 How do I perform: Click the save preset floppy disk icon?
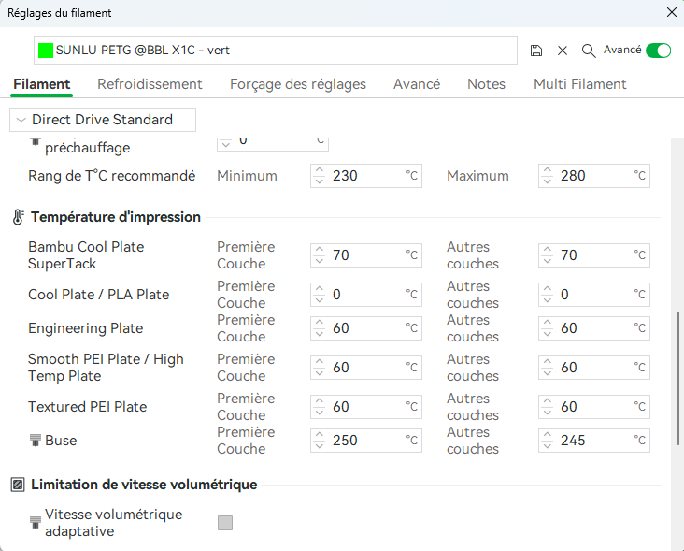(x=536, y=51)
